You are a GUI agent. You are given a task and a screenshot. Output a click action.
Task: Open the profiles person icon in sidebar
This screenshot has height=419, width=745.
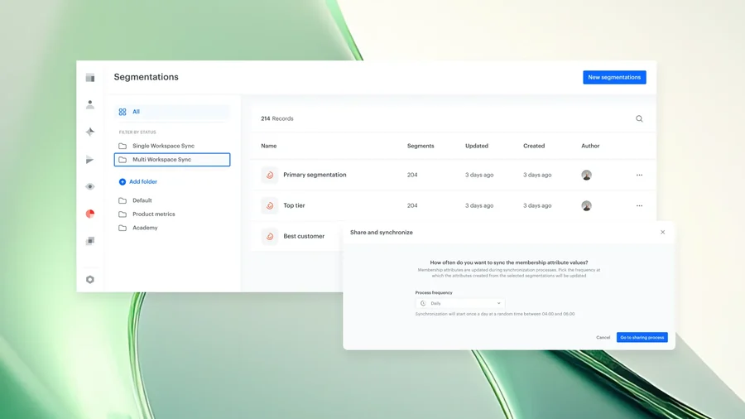(89, 104)
